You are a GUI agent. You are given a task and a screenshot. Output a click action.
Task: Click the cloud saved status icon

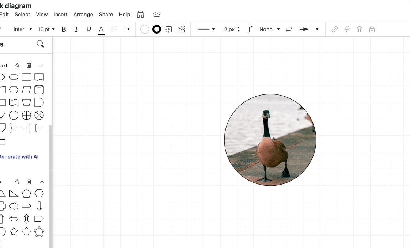click(x=156, y=14)
